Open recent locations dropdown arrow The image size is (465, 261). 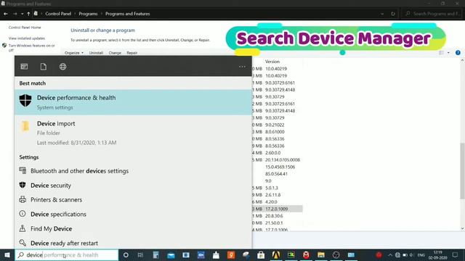coord(23,14)
